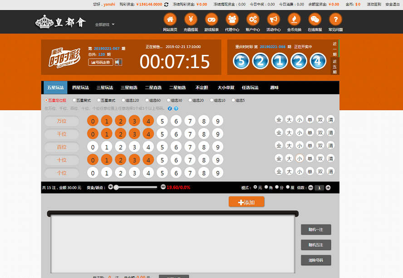
Task: Open 活动中心 megaphone icon
Action: 273,20
